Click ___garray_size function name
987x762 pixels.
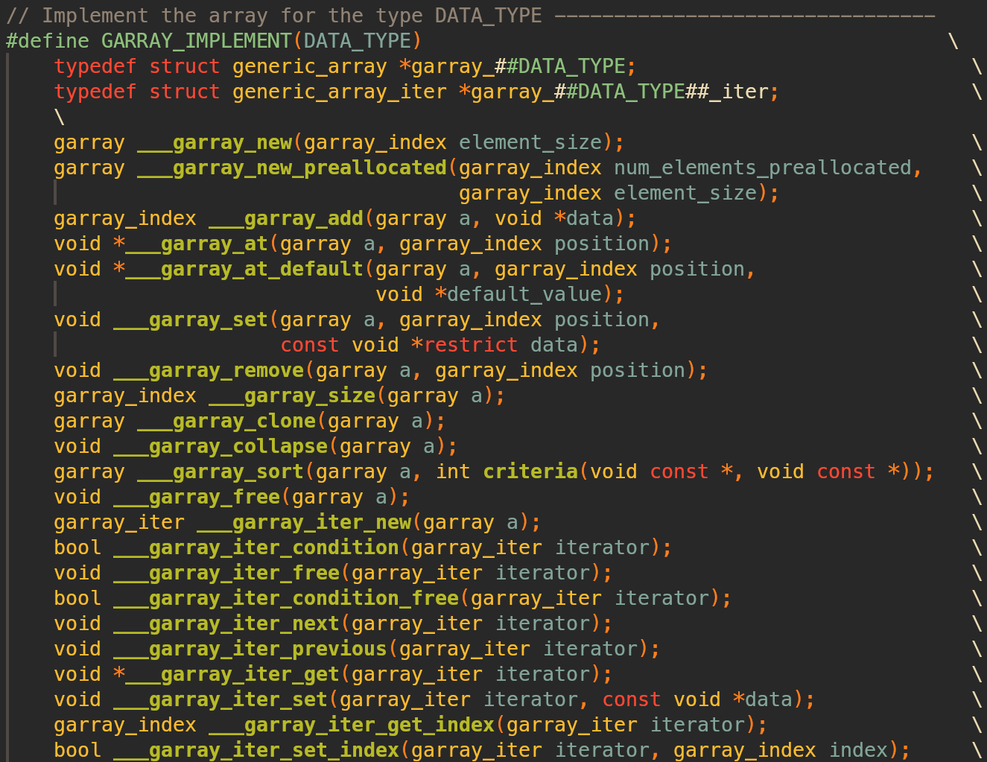292,396
